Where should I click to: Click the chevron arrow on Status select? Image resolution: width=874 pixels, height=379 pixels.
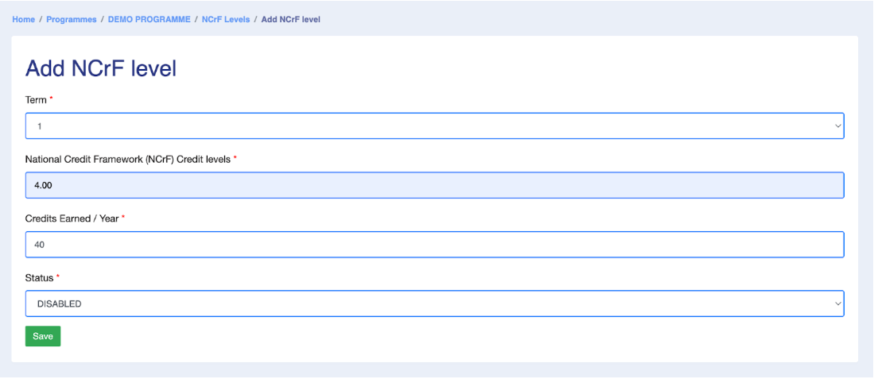(x=837, y=304)
